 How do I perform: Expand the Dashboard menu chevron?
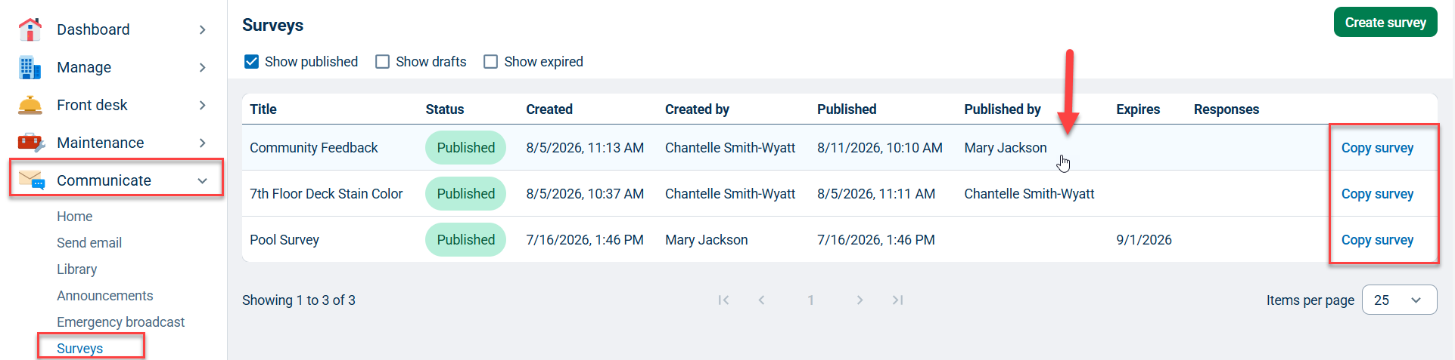202,29
